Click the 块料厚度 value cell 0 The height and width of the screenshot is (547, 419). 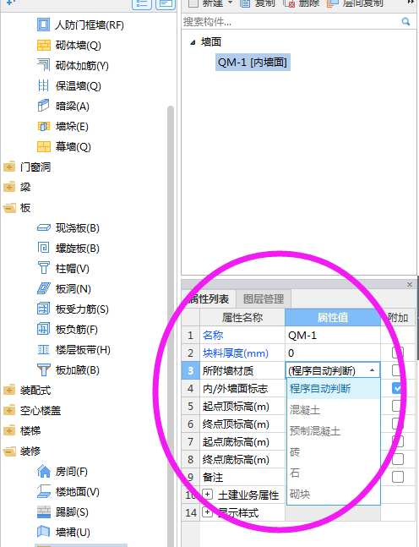tap(333, 353)
